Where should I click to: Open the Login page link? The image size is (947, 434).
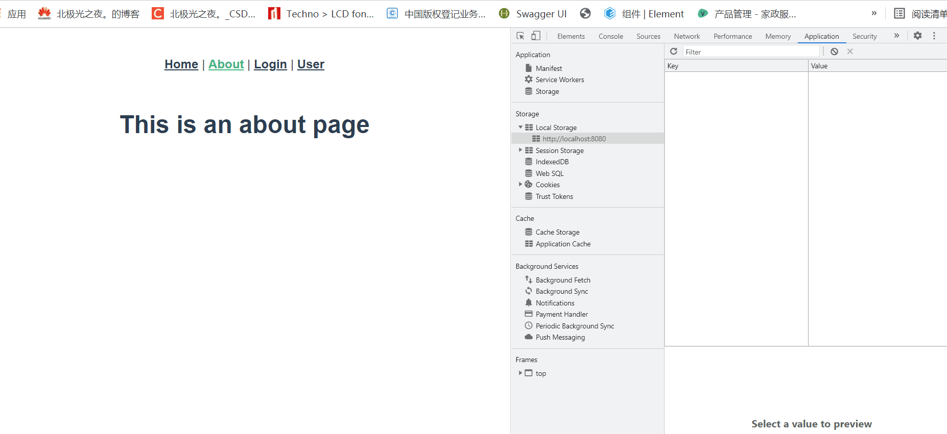[x=270, y=64]
